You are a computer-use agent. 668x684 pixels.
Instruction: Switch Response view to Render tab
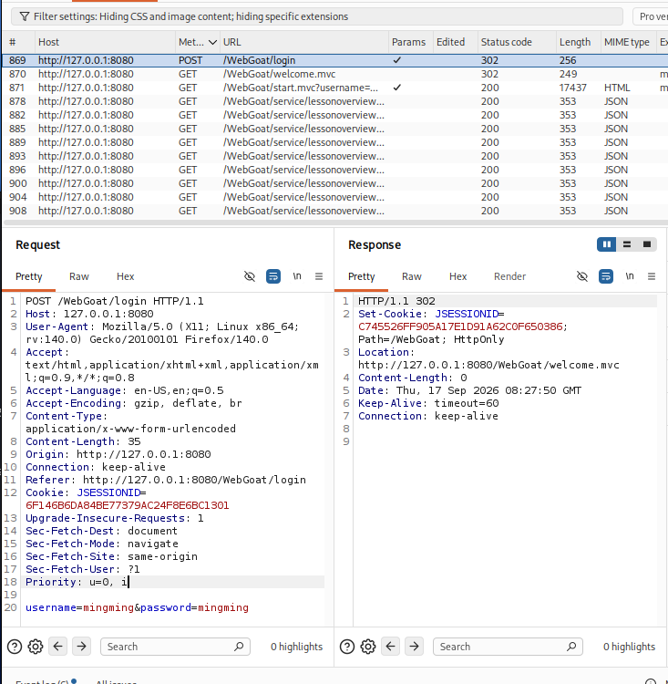click(509, 276)
